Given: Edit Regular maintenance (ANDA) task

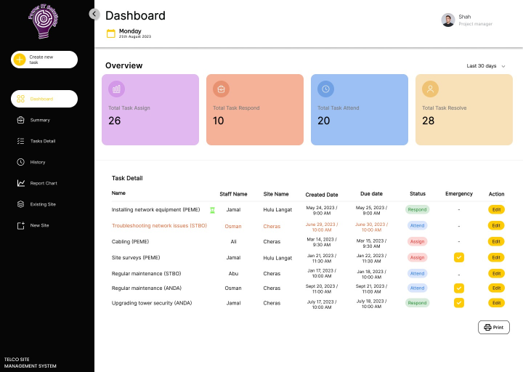Looking at the screenshot, I should (x=496, y=288).
